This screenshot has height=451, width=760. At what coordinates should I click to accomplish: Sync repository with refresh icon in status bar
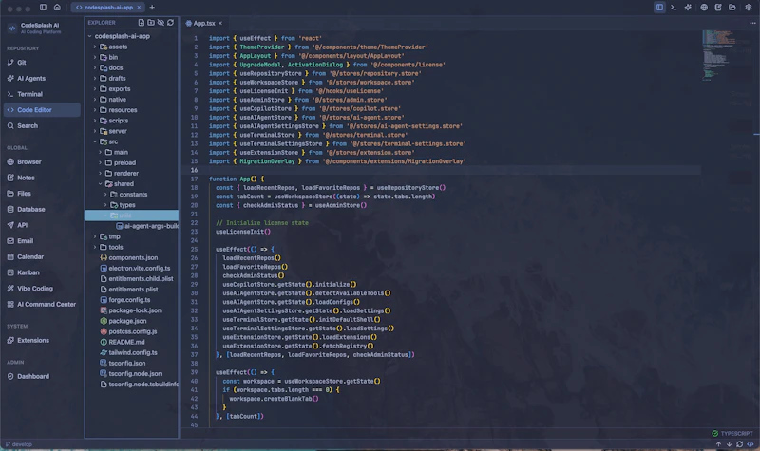point(739,444)
